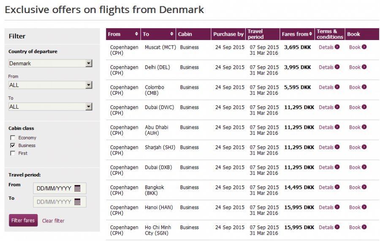Viewport: 380px width, 241px height.
Task: Click the 5,595 DKK Colombo fare
Action: pyautogui.click(x=298, y=87)
